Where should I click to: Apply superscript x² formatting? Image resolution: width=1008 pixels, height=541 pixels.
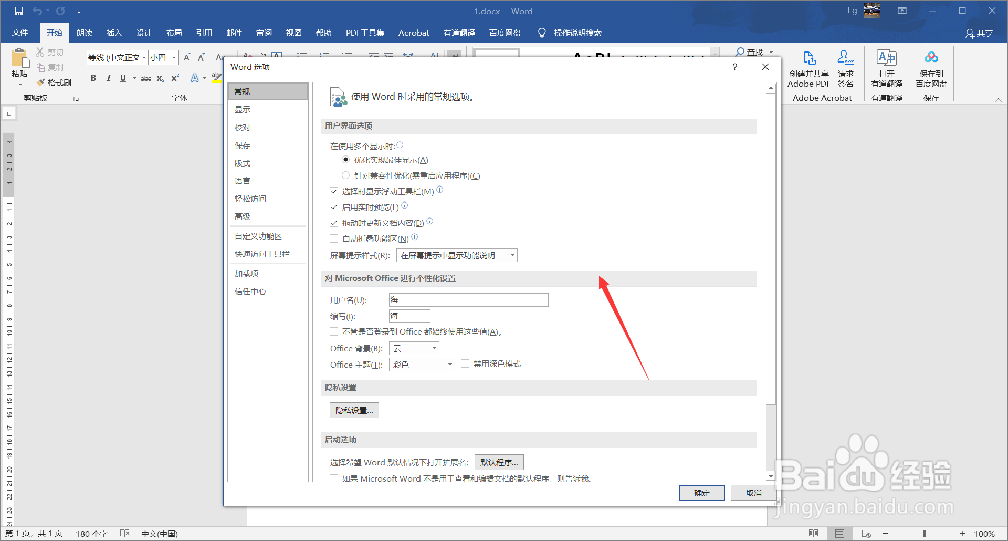175,78
